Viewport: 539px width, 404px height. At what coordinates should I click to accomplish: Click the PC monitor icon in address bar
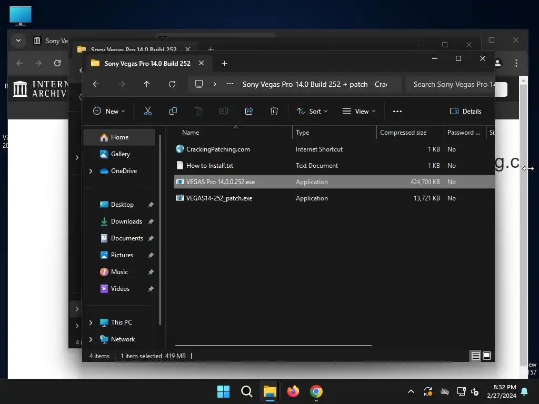198,84
